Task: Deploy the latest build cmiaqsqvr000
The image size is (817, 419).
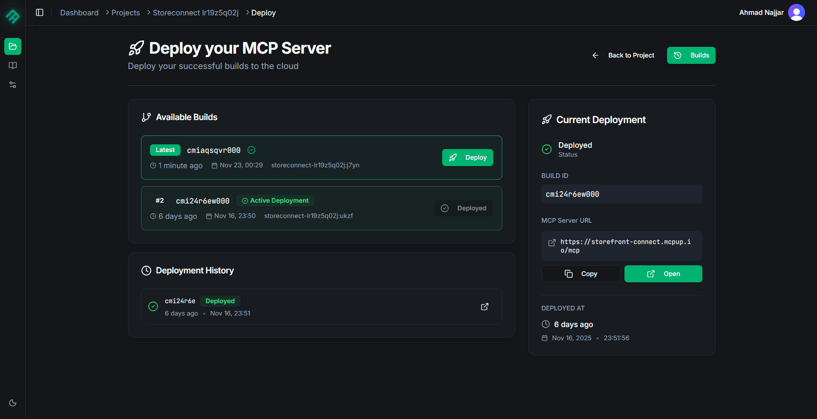Action: tap(467, 157)
